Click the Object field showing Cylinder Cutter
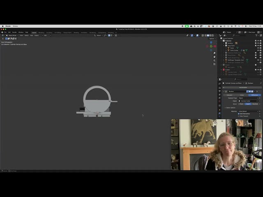 coord(248,101)
